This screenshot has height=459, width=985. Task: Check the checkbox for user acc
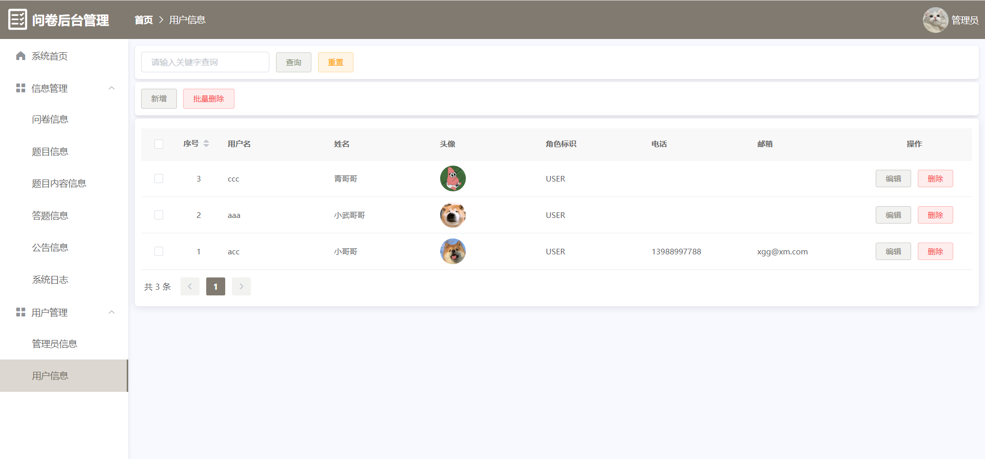pyautogui.click(x=159, y=251)
